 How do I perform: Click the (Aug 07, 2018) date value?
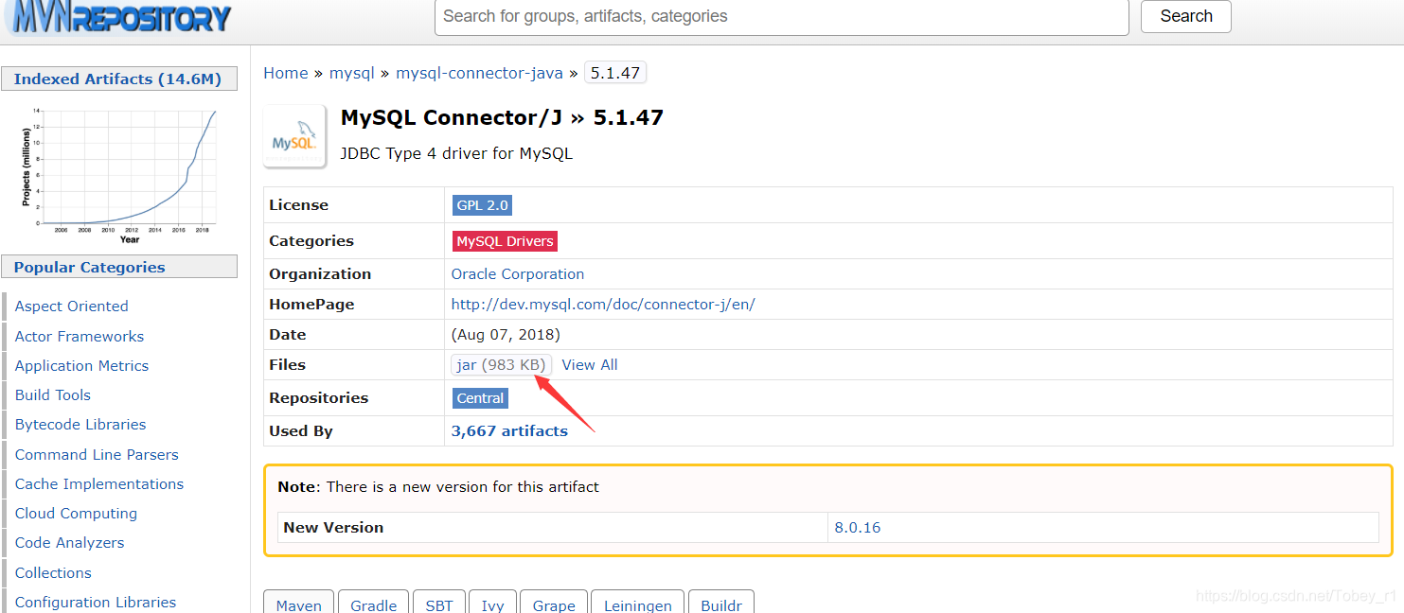coord(506,335)
